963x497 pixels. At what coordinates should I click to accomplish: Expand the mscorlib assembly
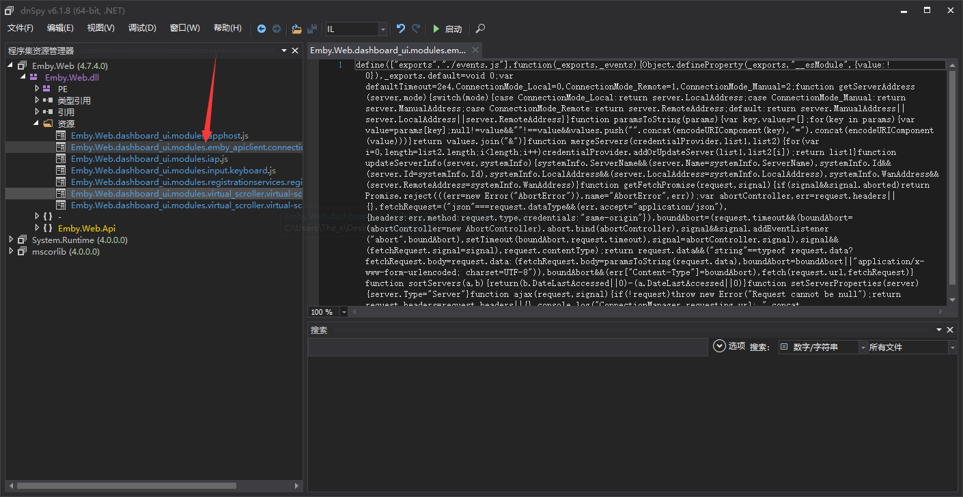pyautogui.click(x=10, y=251)
